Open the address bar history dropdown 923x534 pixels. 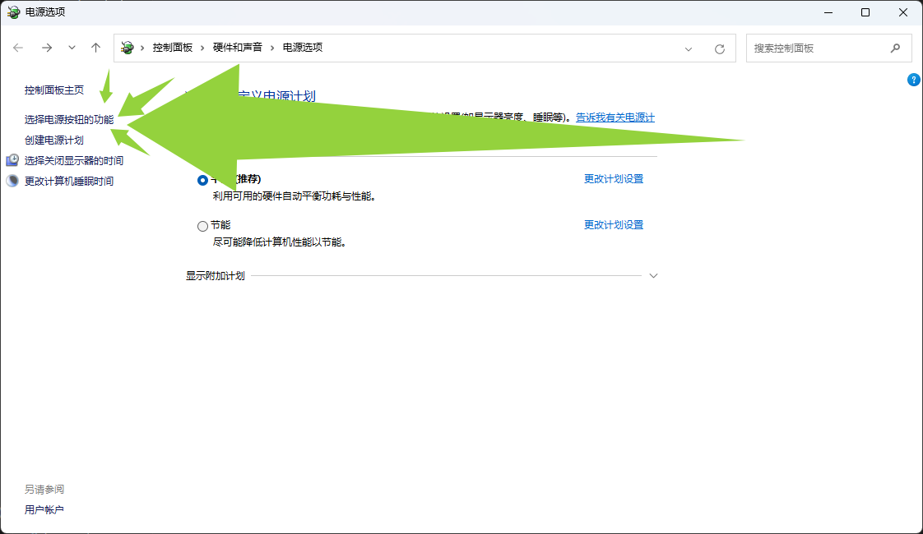tap(689, 48)
